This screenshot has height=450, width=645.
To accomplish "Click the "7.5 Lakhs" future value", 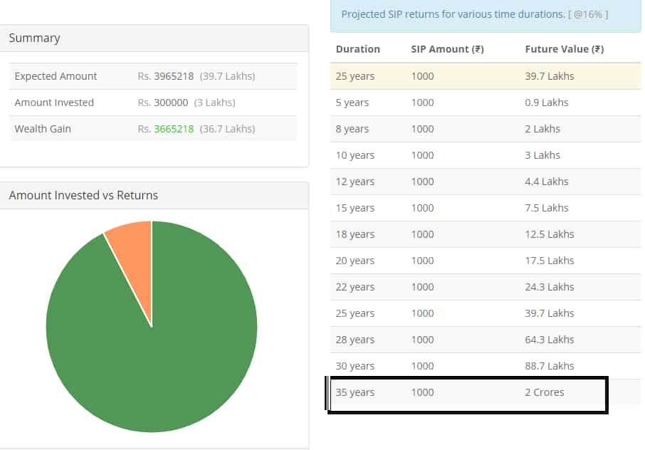I will [547, 208].
